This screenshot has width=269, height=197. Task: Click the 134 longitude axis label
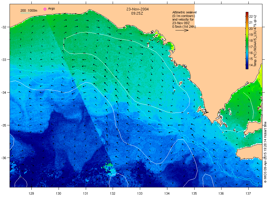point(167,193)
